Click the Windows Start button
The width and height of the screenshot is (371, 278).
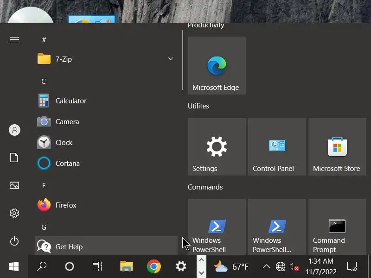[14, 267]
